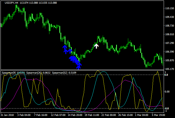Click the -0.8 level label on the indicator scale
This screenshot has width=175, height=118.
pyautogui.click(x=166, y=108)
